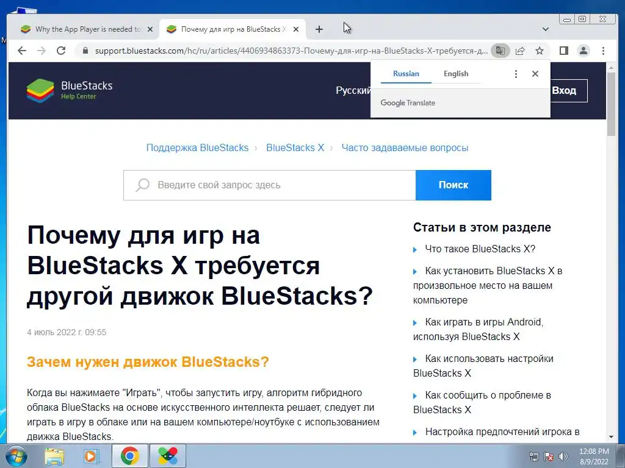This screenshot has width=625, height=468.
Task: Click the scrollbar up arrow
Action: pyautogui.click(x=611, y=68)
